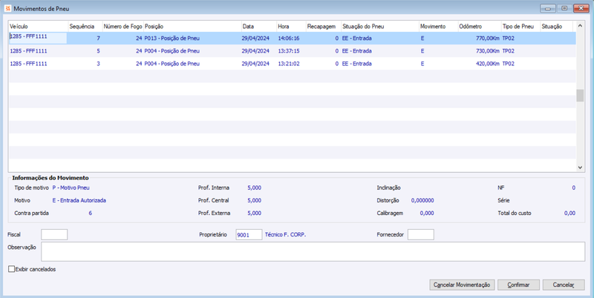Click inside the Observação text area

pyautogui.click(x=313, y=251)
